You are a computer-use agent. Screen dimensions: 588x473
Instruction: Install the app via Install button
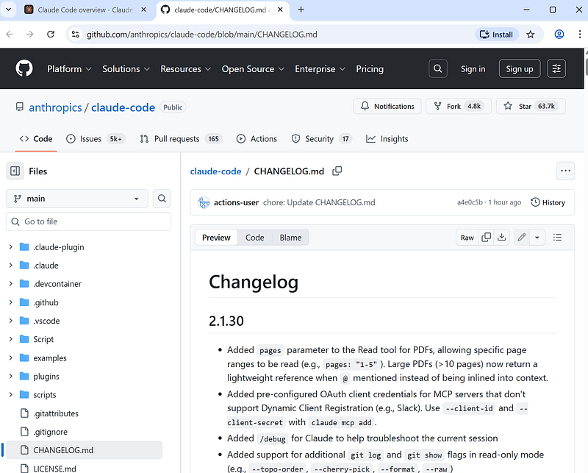[x=497, y=35]
